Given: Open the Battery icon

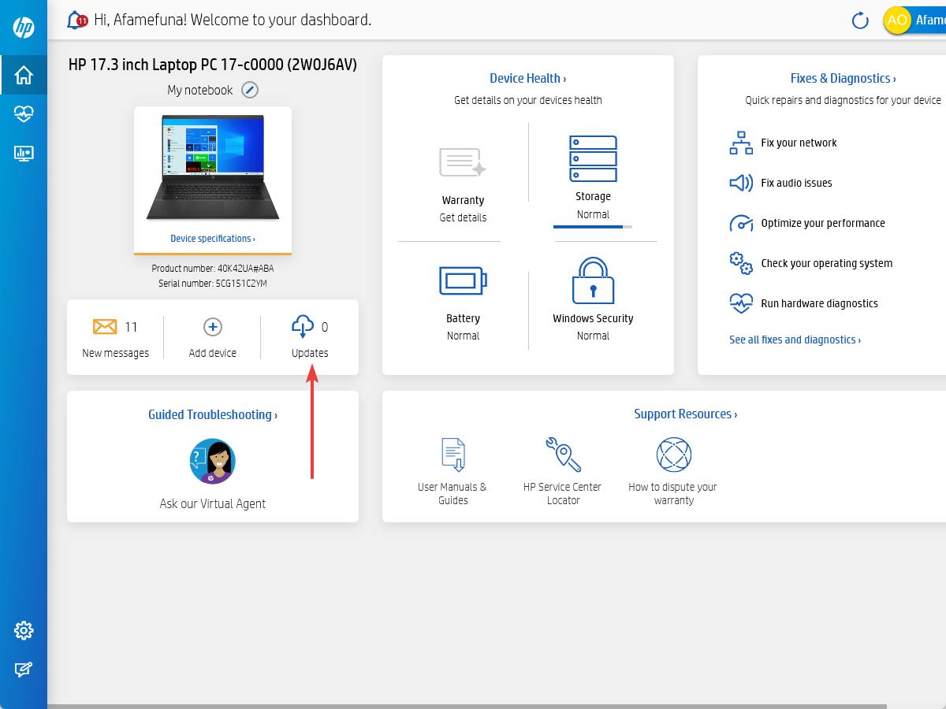Looking at the screenshot, I should [x=463, y=280].
